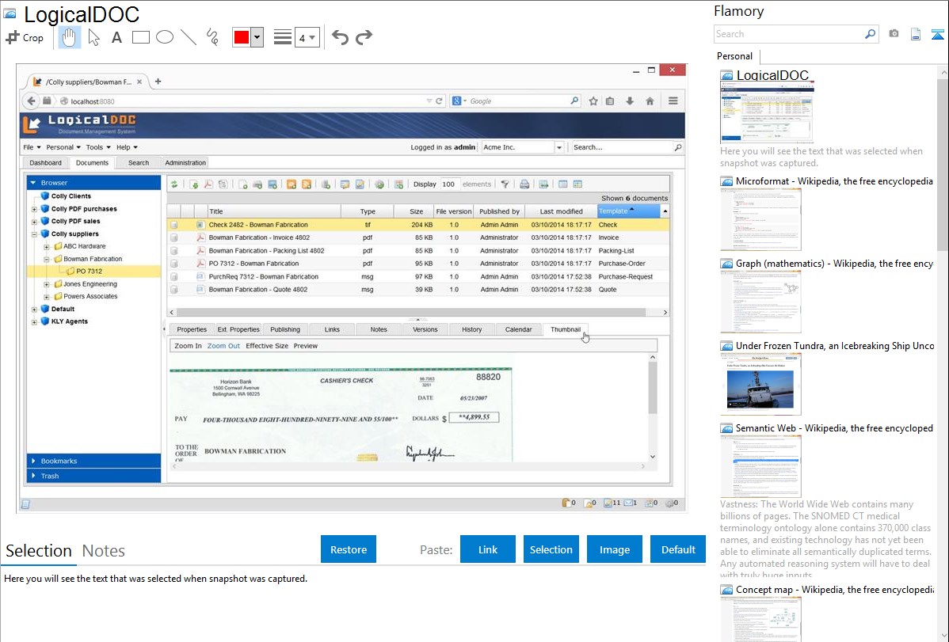Click Zoom In above check thumbnail

coord(188,346)
